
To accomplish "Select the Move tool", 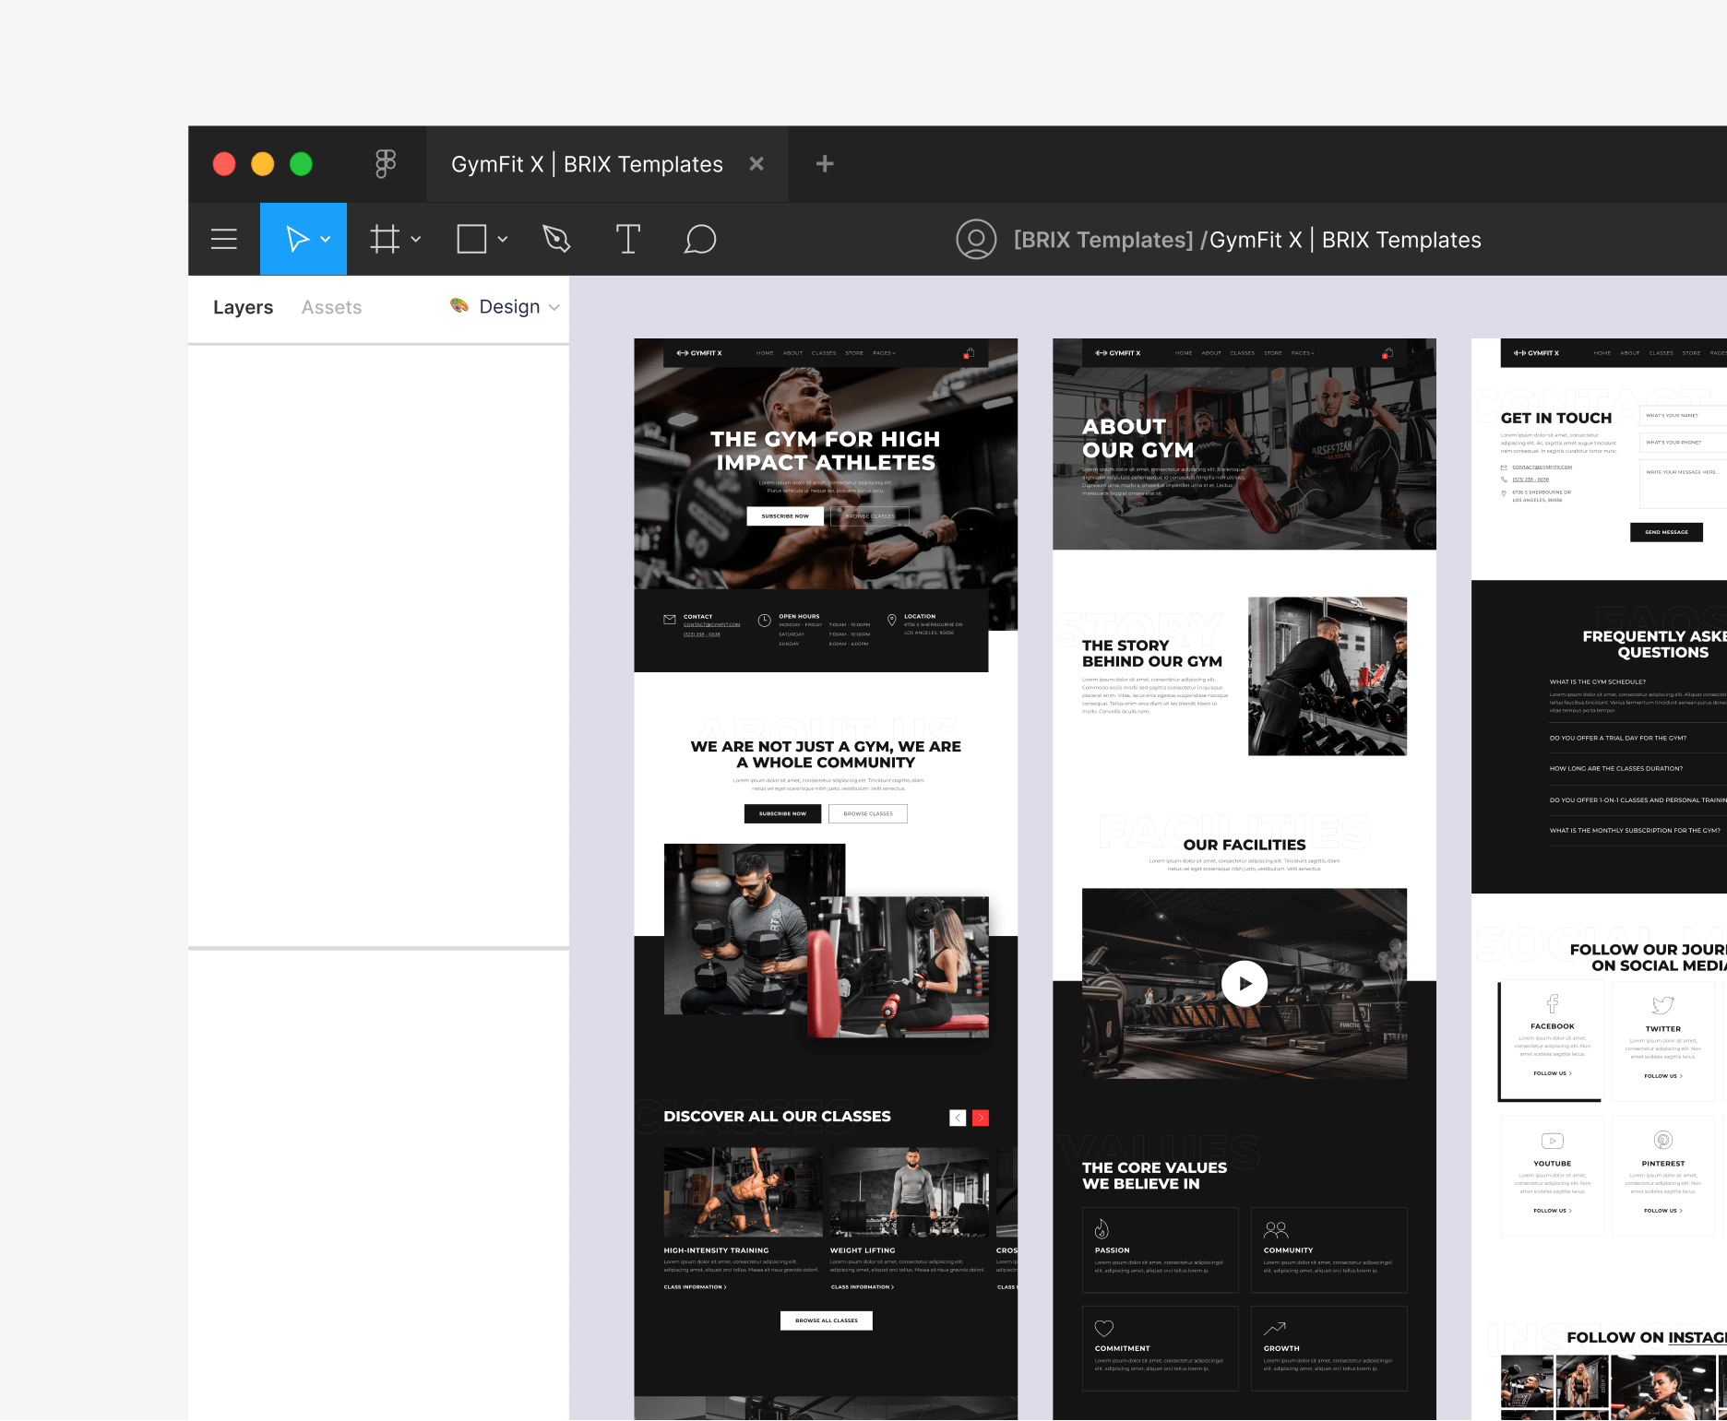I will (x=297, y=239).
